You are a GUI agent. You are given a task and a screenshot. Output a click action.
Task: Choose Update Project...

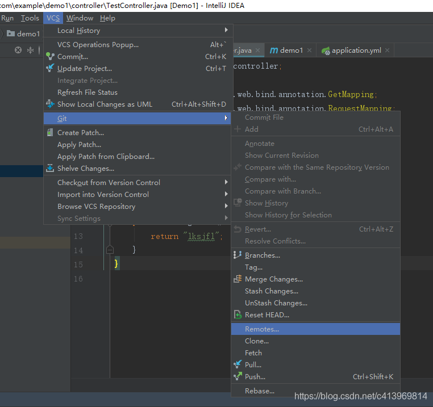tap(138, 69)
